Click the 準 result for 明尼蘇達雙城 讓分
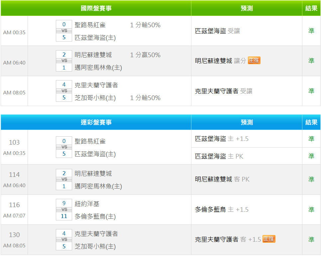 click(x=311, y=61)
